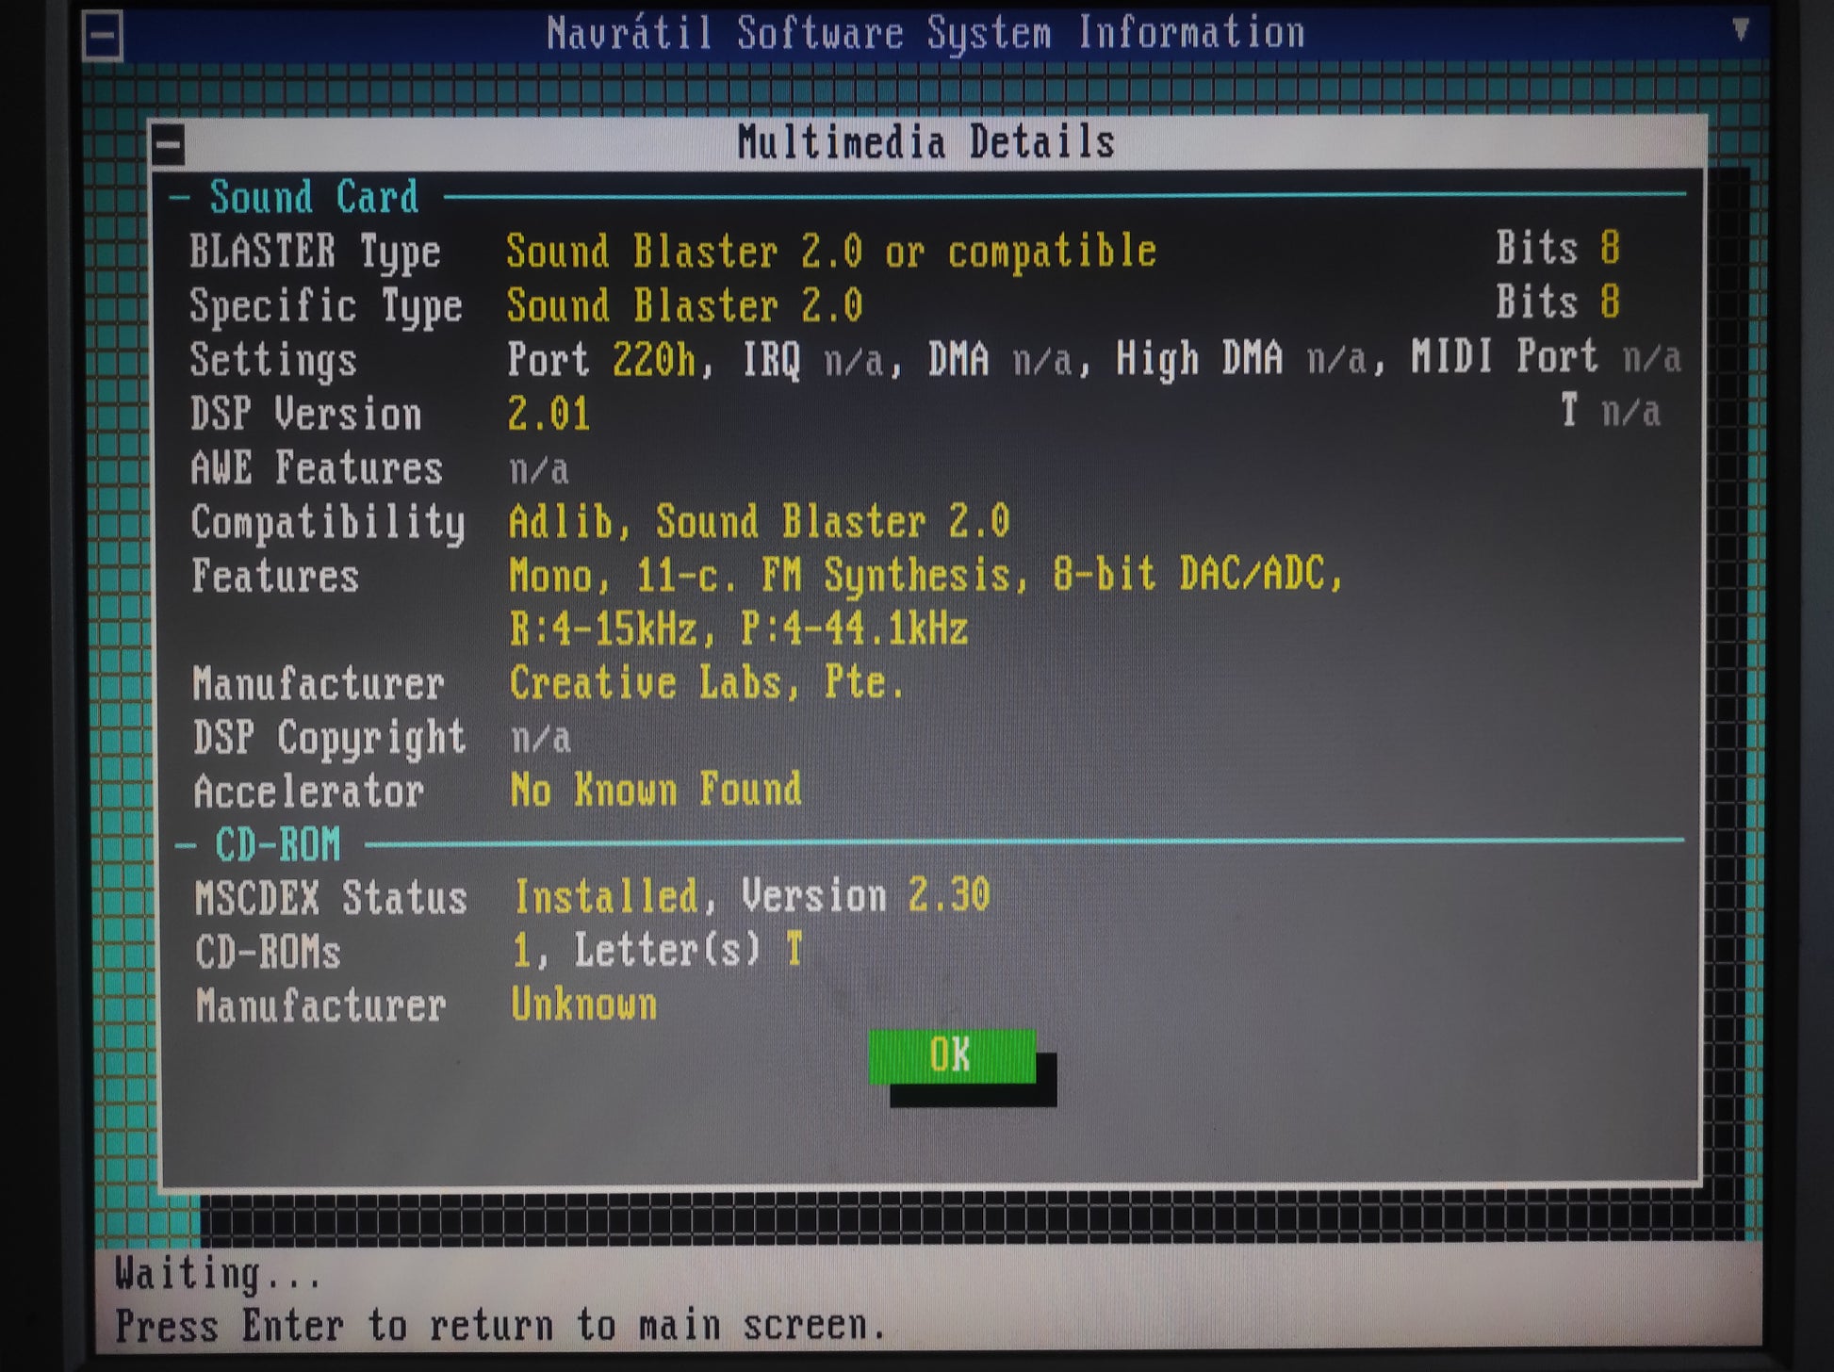Click the CD-ROM manufacturer 'Unknown' value

tap(583, 1005)
